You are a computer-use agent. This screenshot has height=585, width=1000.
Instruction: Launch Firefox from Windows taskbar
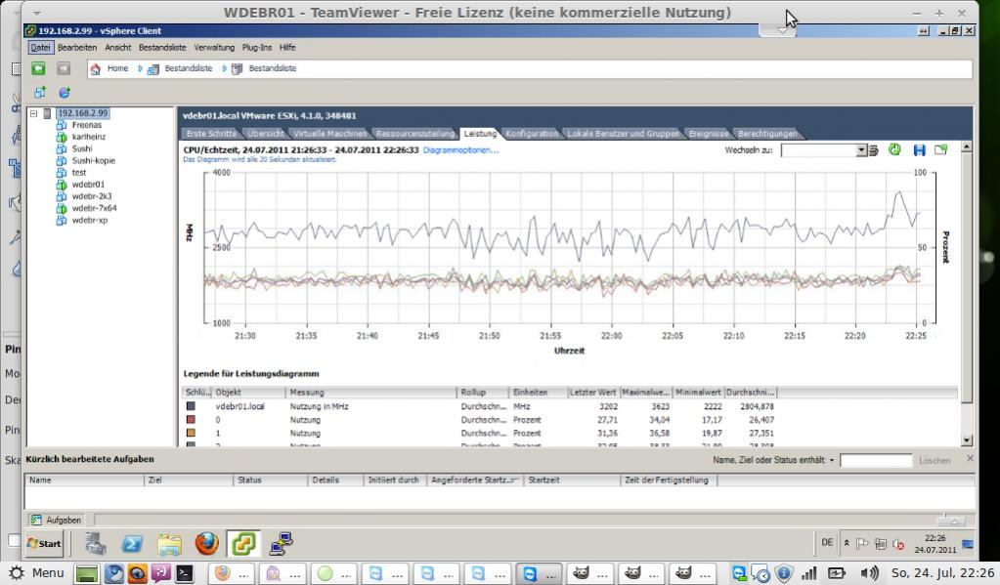[x=206, y=543]
